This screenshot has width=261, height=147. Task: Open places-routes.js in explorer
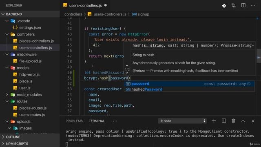(33, 108)
